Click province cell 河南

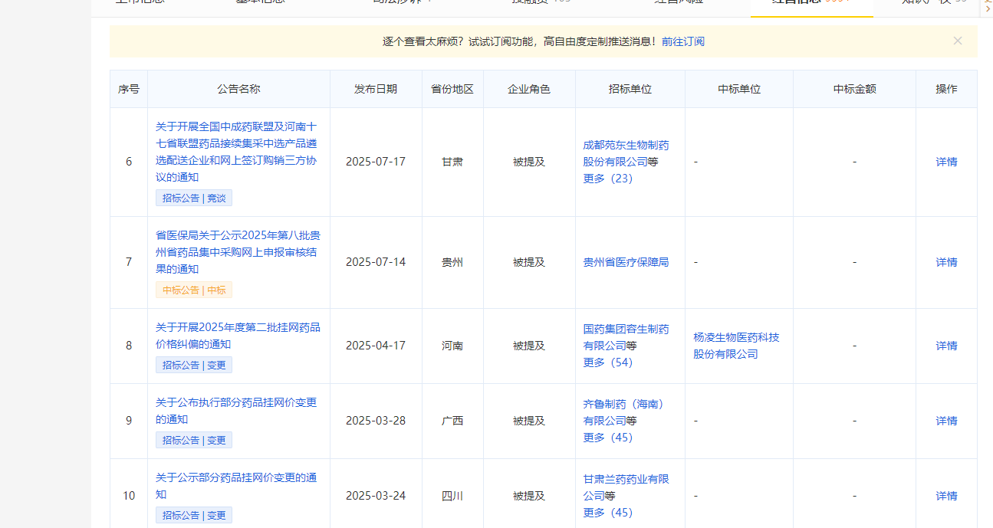pos(452,346)
